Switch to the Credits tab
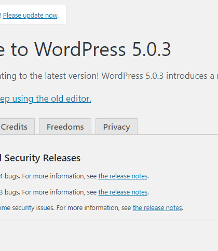The image size is (218, 251). click(17, 127)
